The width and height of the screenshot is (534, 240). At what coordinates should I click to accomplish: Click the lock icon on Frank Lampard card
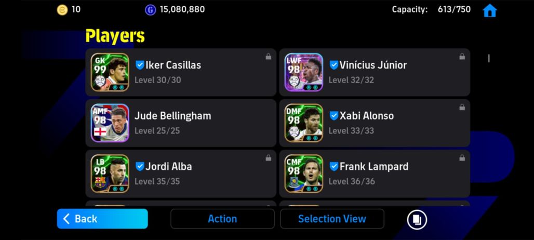[462, 158]
